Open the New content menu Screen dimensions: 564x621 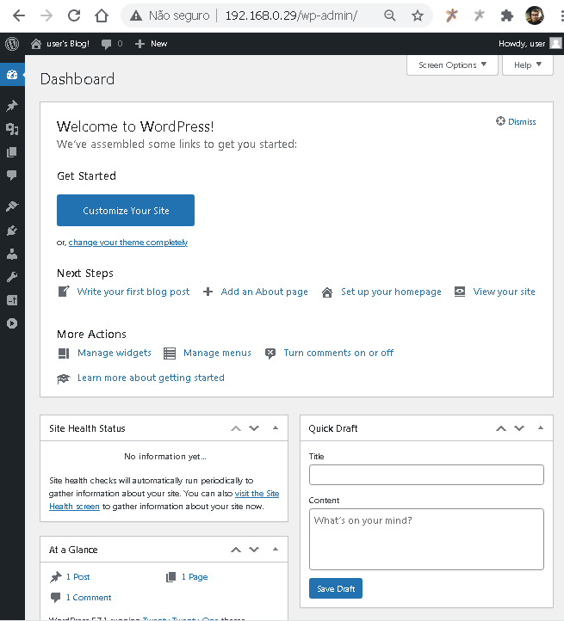[151, 44]
